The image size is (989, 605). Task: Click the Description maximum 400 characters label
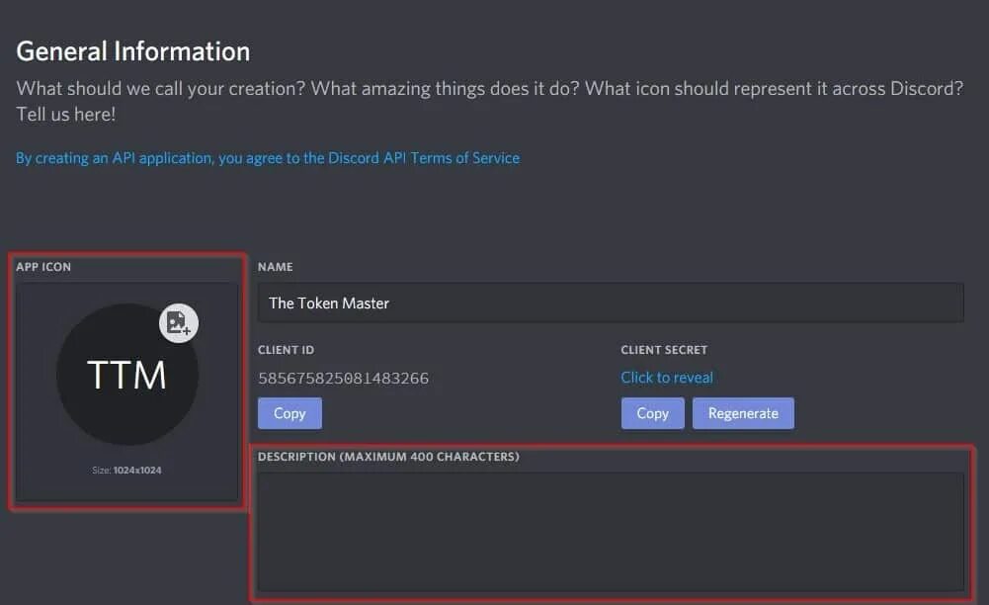coord(388,457)
